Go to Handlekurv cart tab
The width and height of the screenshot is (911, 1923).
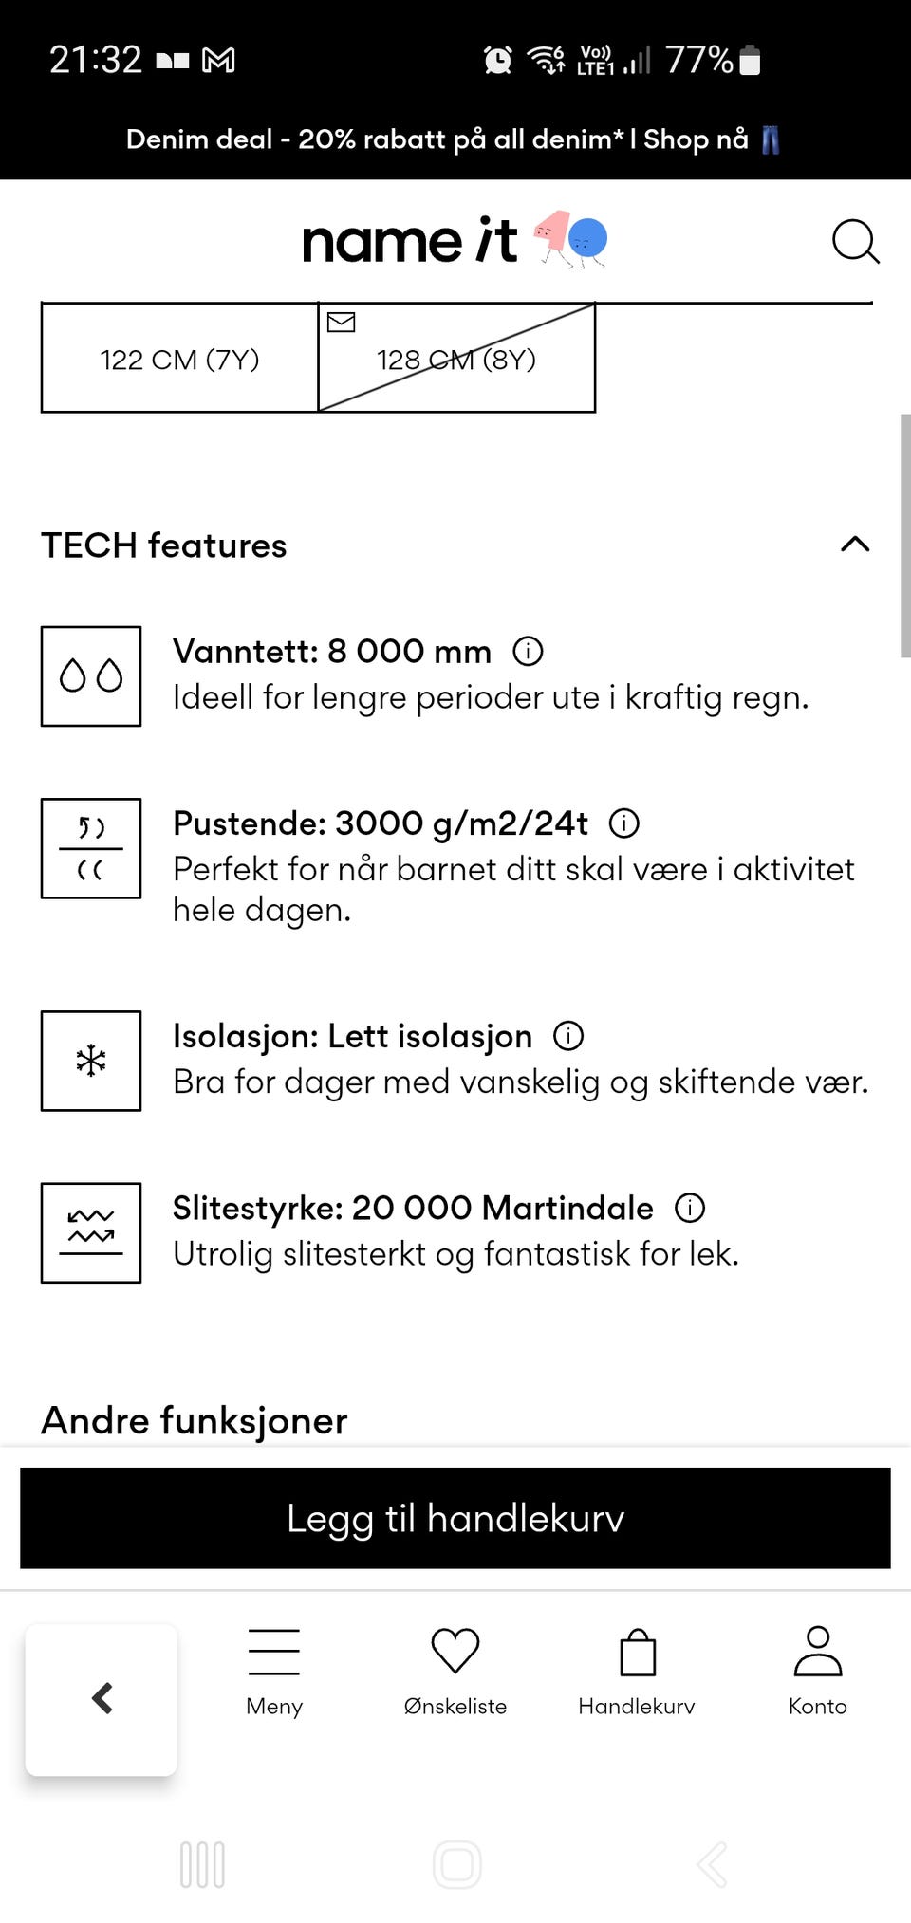point(637,1672)
